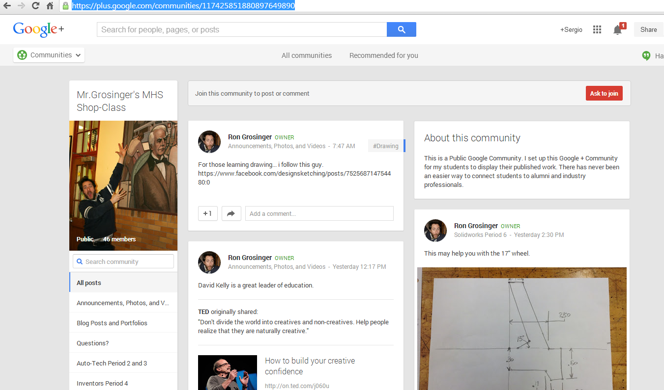
Task: Open the +Sergio profile link
Action: click(x=571, y=30)
